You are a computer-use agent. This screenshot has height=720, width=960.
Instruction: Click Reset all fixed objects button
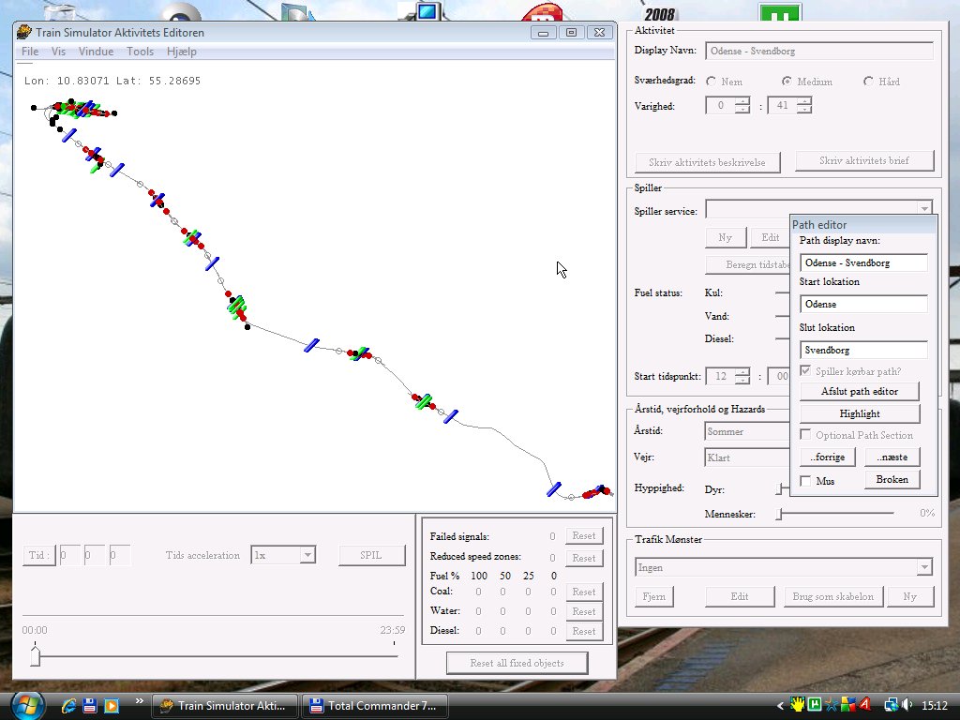[x=517, y=663]
